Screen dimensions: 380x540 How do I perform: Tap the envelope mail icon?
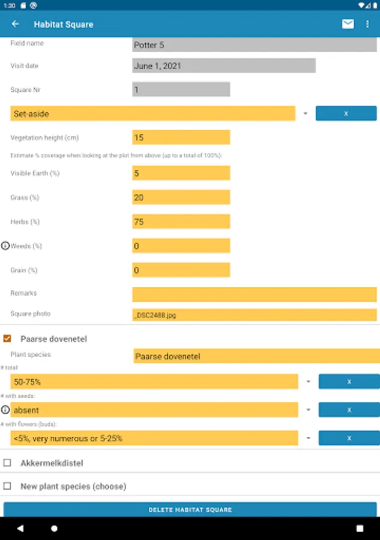tap(348, 24)
